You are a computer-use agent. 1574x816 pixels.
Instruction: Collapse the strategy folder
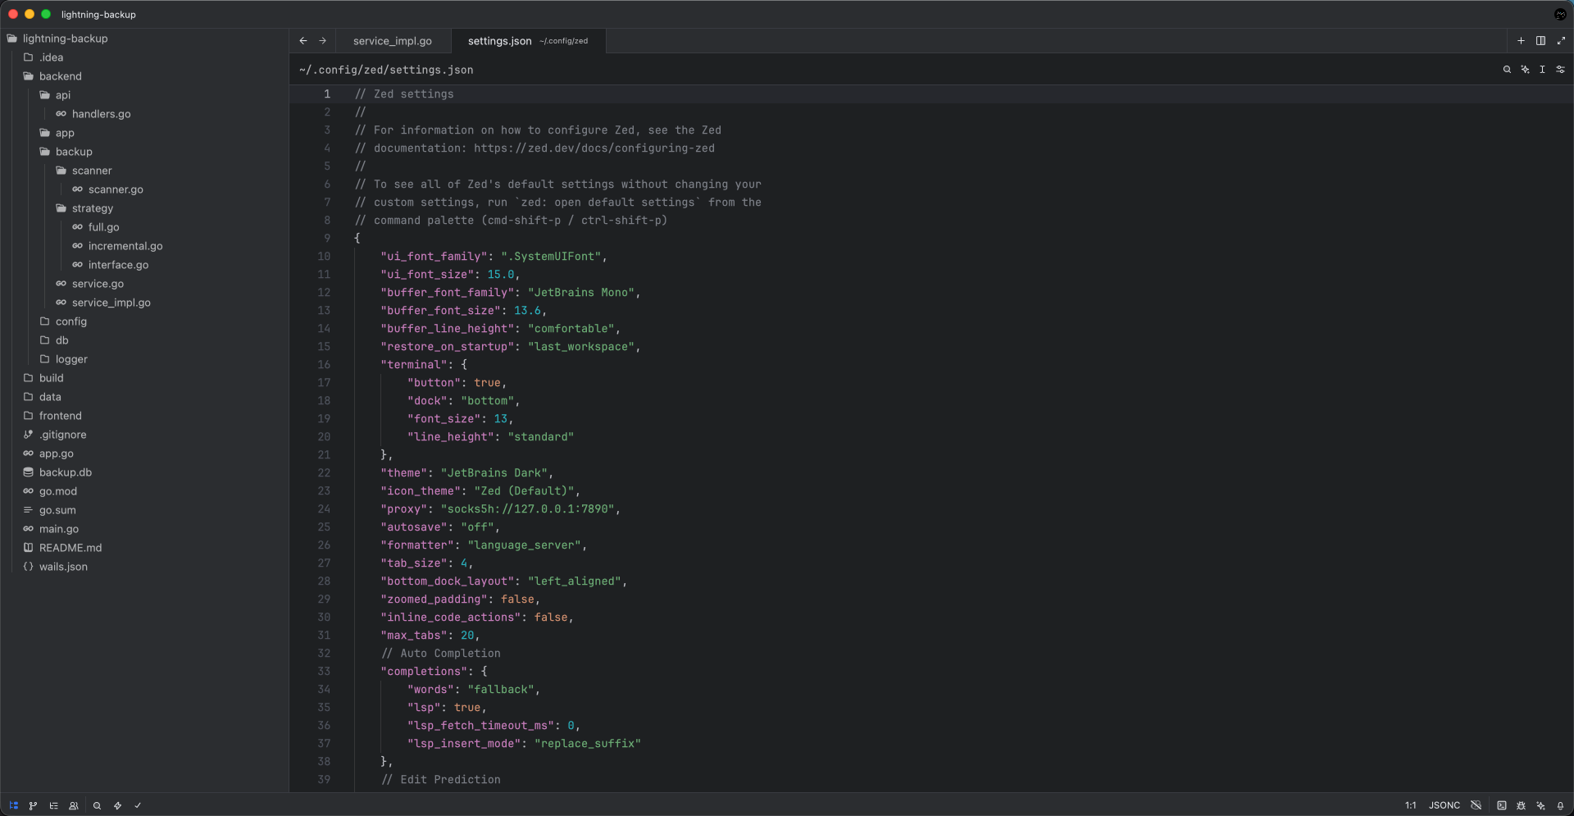[x=92, y=208]
